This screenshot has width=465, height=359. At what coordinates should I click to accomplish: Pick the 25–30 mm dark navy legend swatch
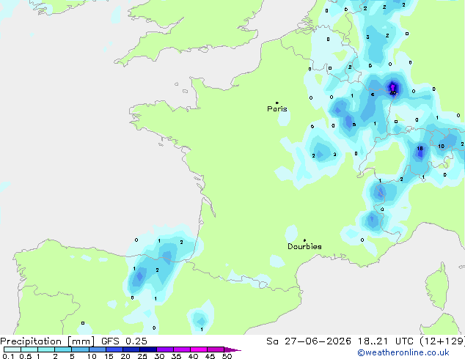coord(148,349)
